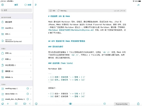Open document info icon at editor bottom-left
The height and width of the screenshot is (106, 142).
[36, 104]
